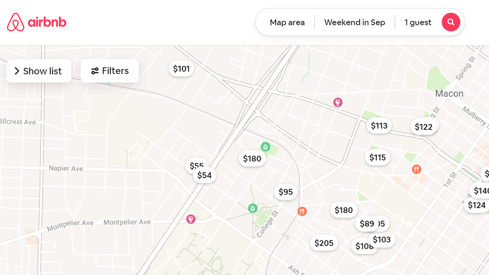This screenshot has height=275, width=489.
Task: Click the Airbnb logo icon
Action: [x=15, y=22]
